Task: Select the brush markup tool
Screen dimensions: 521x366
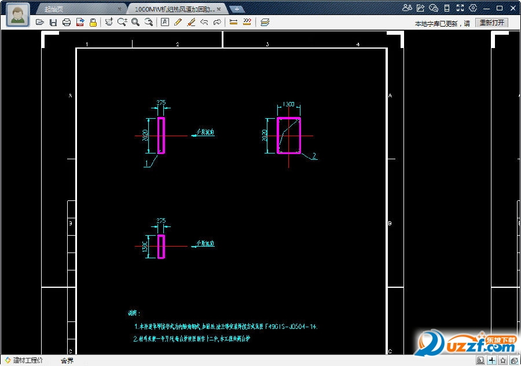Action: coord(191,22)
